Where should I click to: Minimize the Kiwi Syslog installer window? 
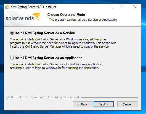[110, 7]
